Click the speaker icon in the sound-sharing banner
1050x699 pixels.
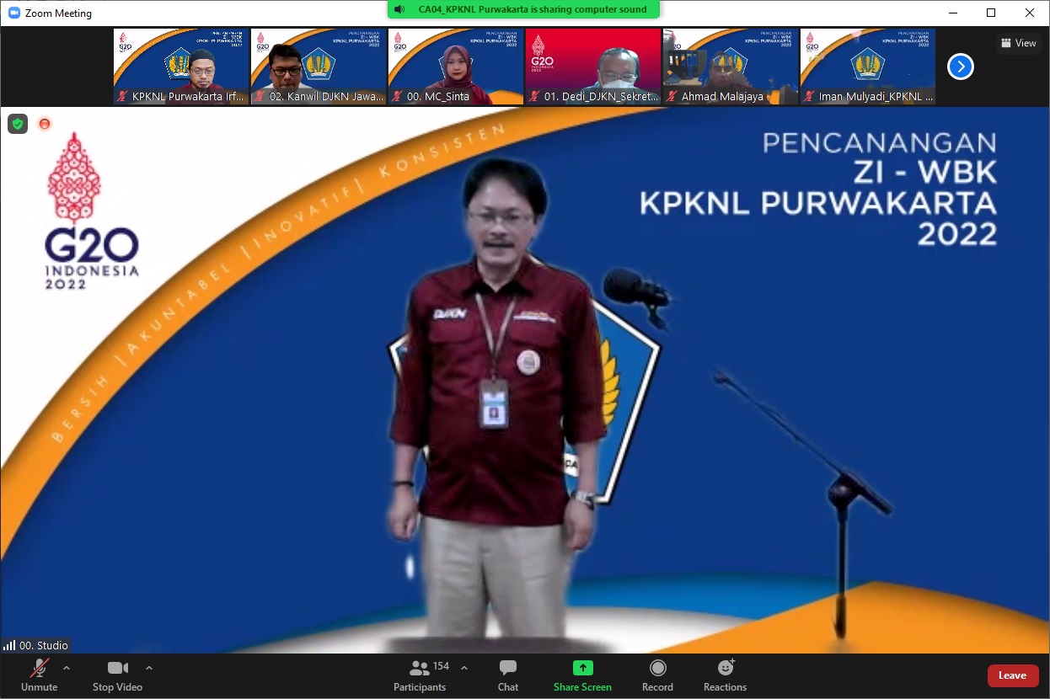click(399, 9)
